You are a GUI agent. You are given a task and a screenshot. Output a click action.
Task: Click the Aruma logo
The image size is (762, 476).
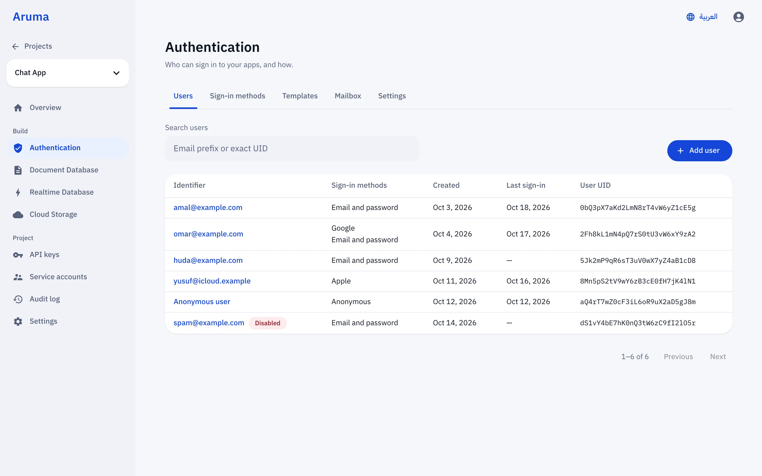pos(31,17)
